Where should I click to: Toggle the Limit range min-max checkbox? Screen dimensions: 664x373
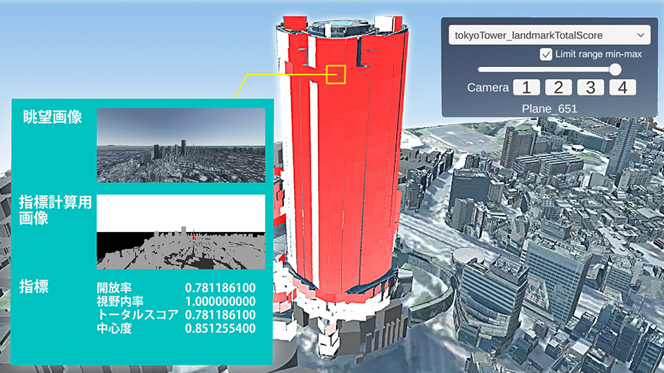click(546, 54)
